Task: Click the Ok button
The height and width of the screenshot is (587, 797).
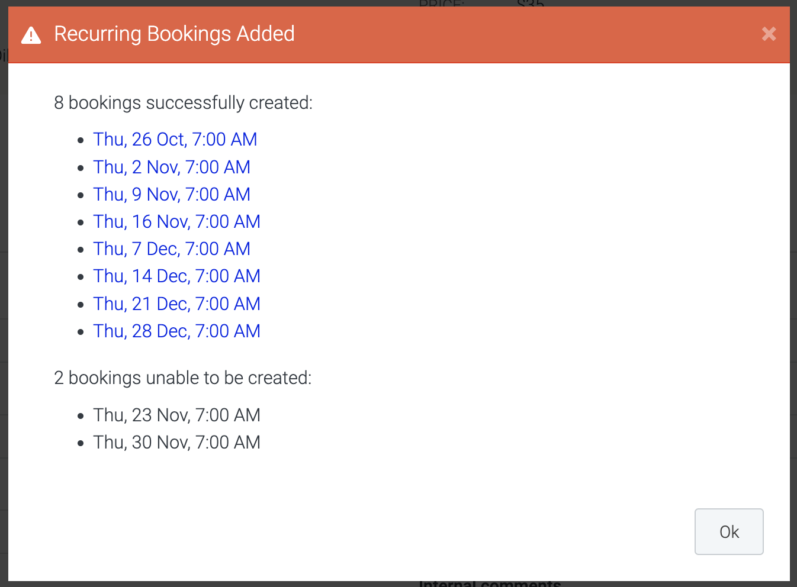Action: 729,531
